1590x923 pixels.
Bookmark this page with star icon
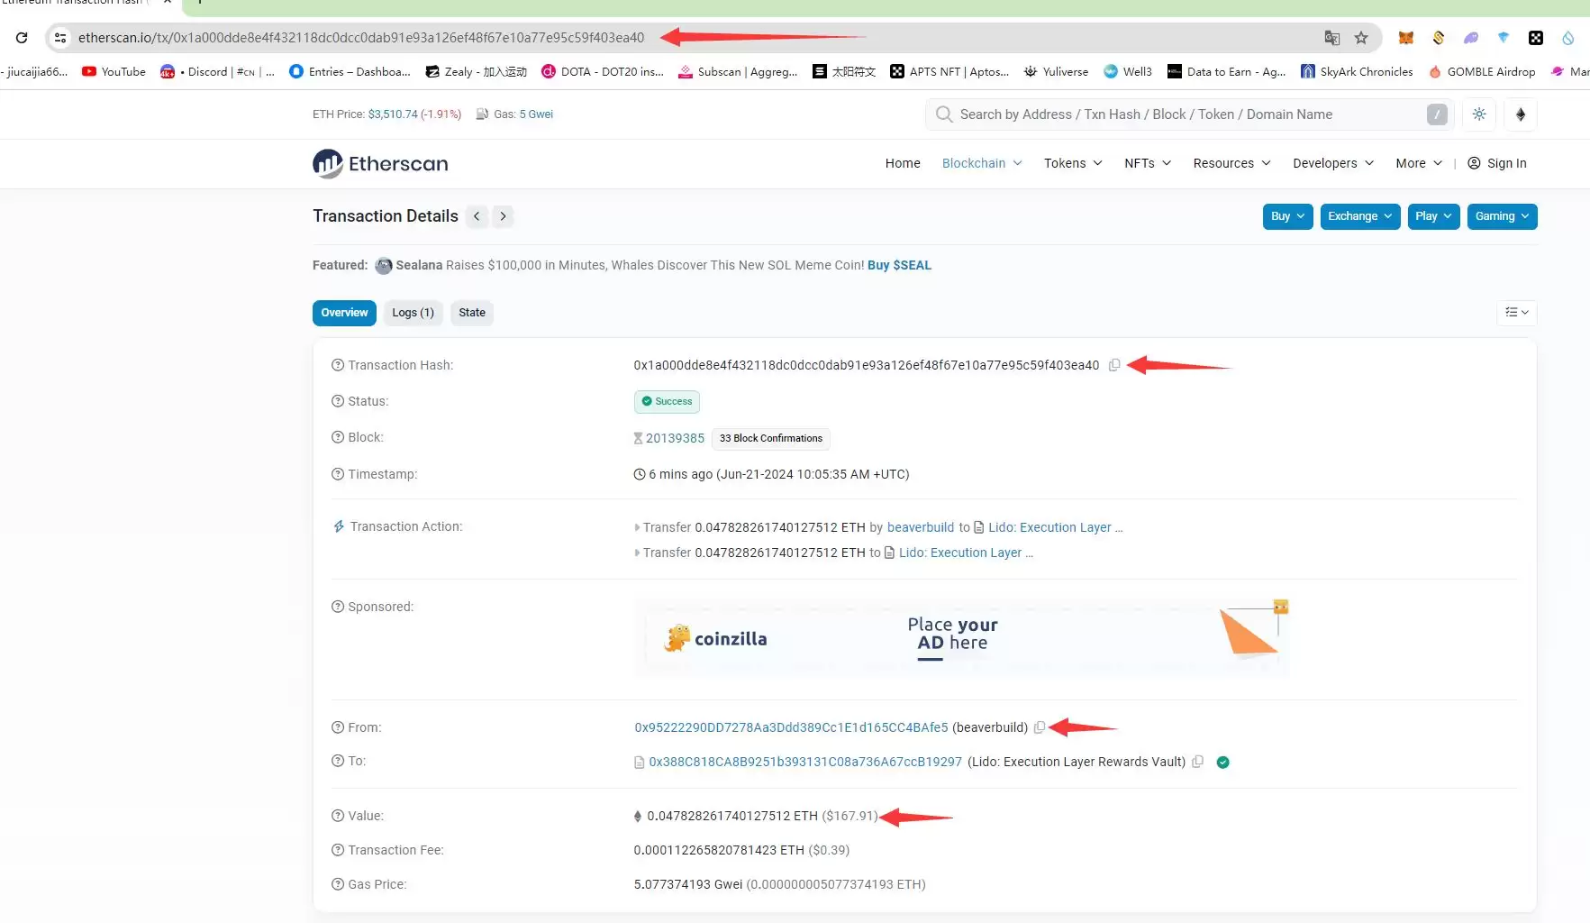(x=1361, y=38)
